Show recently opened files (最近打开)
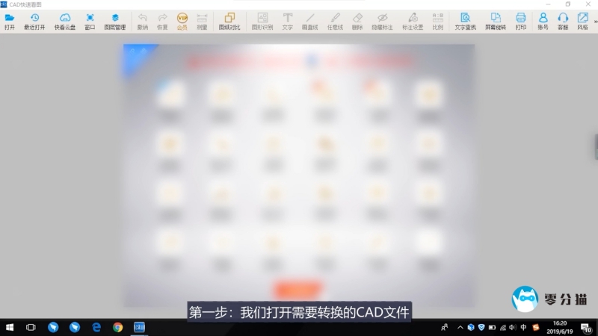 point(34,22)
